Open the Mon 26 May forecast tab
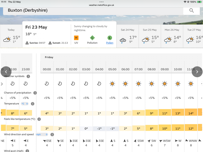Viewport: 203px width, 152px height. 172,36
